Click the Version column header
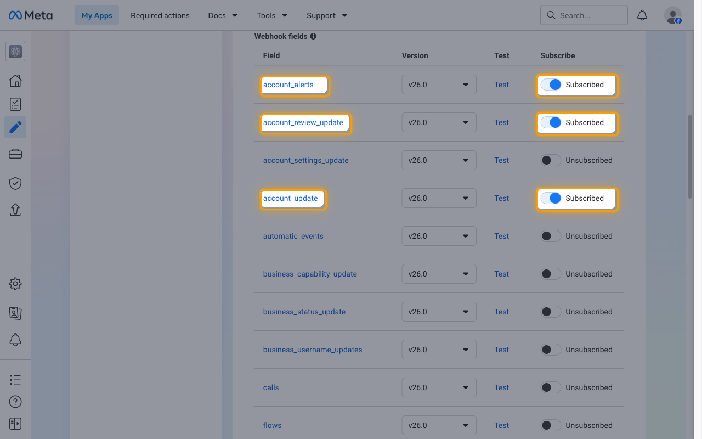Screen dimensions: 702x439 (415, 55)
